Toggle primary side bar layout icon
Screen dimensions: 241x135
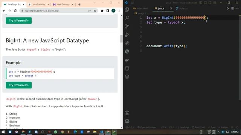point(201,3)
